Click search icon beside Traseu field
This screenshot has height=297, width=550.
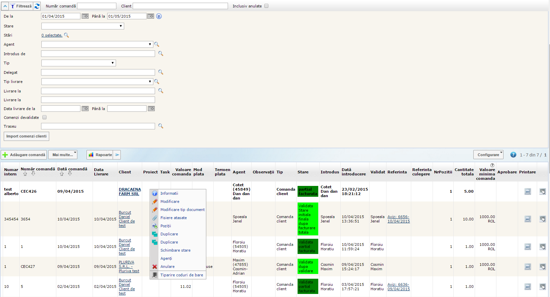(x=161, y=126)
